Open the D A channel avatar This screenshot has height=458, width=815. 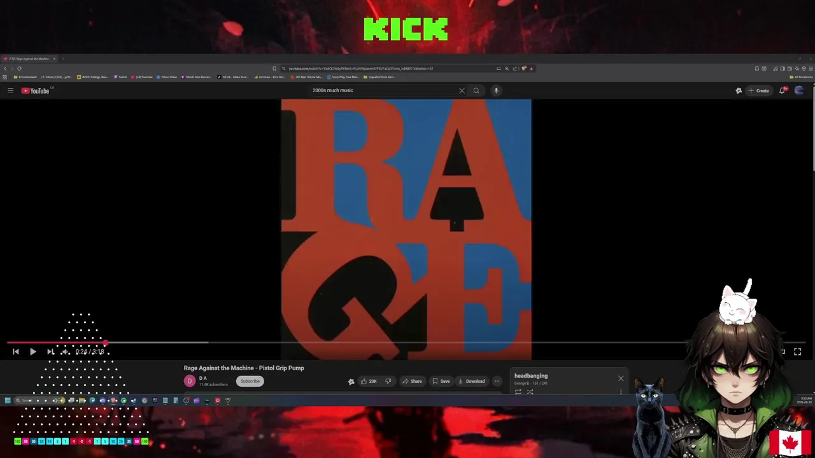(x=189, y=381)
